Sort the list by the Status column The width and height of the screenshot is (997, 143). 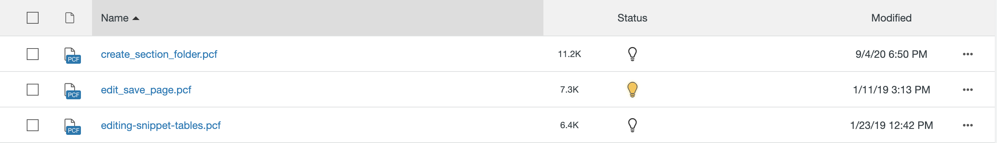(632, 18)
